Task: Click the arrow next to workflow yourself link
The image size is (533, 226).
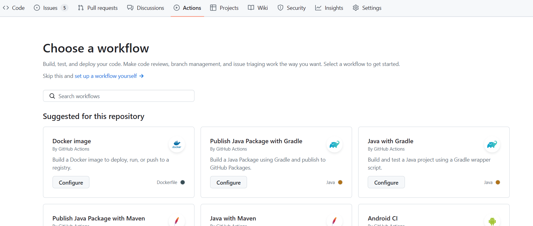Action: [x=141, y=76]
